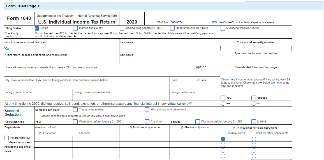The width and height of the screenshot is (324, 160).
Task: Click your Last name input field
Action: (170, 48)
